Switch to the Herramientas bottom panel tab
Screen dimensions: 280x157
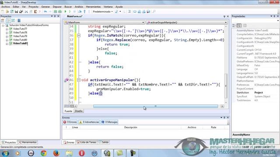tap(28, 143)
